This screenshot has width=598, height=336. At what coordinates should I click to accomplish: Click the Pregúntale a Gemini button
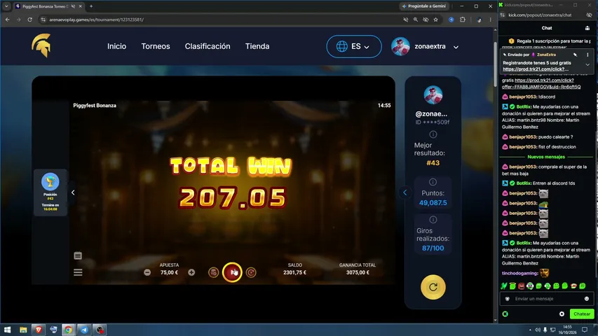[x=423, y=6]
